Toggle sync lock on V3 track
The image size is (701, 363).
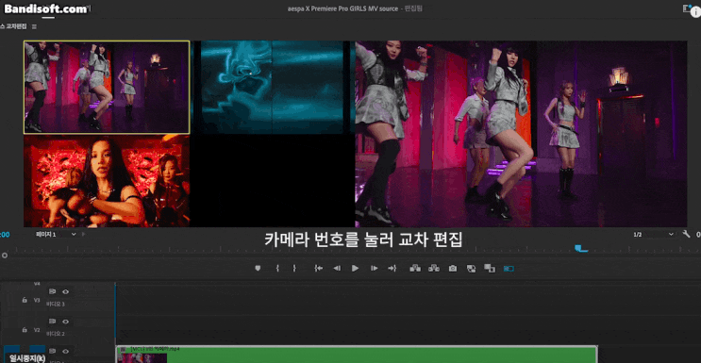pyautogui.click(x=52, y=292)
